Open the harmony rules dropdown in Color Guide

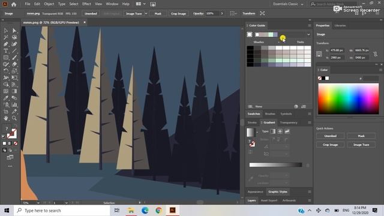[x=308, y=35]
